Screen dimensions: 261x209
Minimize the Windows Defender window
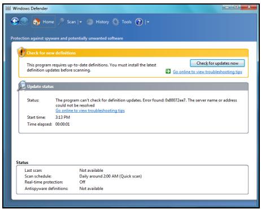coord(227,7)
